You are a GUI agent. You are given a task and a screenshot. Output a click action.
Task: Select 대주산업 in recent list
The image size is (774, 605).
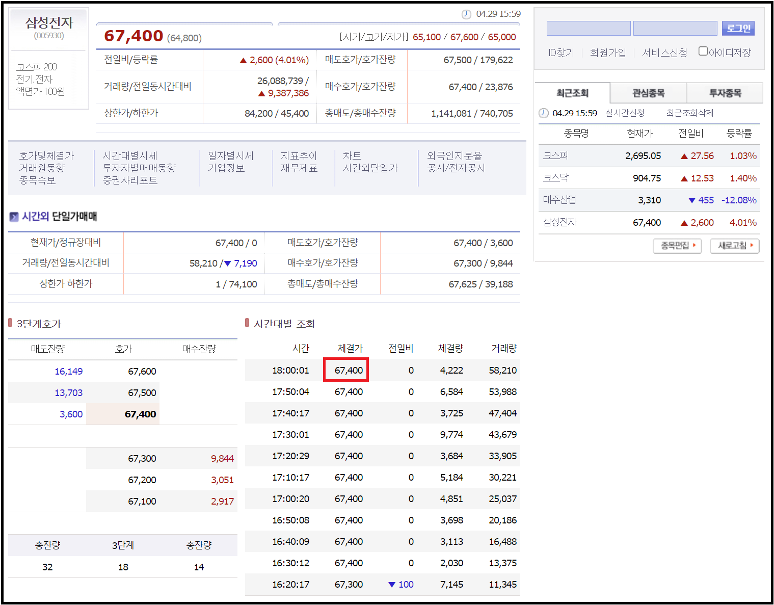(x=559, y=200)
